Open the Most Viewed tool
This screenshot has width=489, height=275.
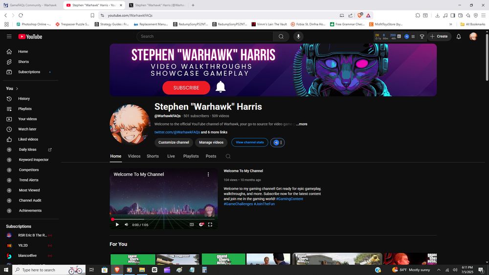pyautogui.click(x=30, y=190)
